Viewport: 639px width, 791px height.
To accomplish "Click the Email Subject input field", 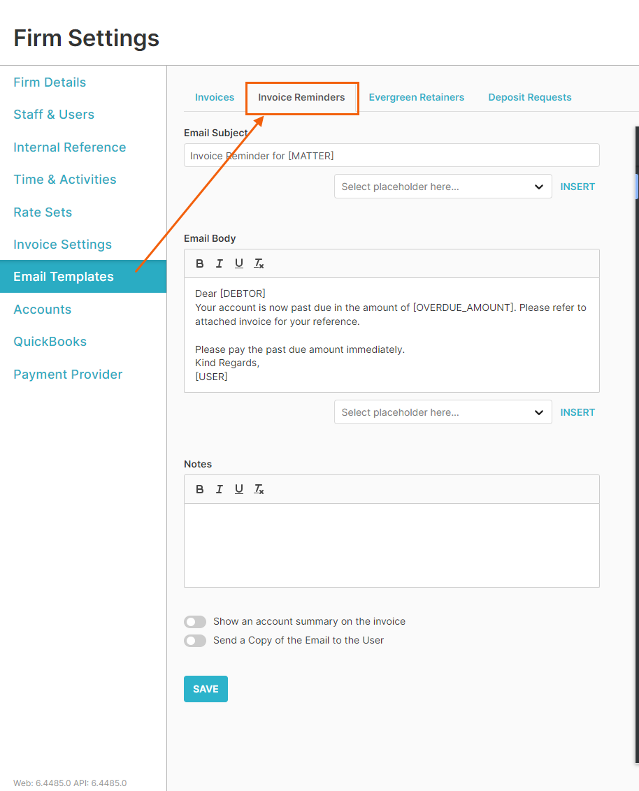I will (x=392, y=156).
